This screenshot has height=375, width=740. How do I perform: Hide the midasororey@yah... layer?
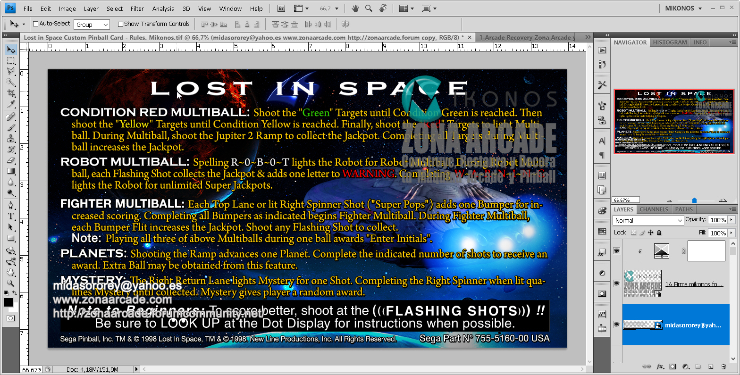[x=616, y=325]
